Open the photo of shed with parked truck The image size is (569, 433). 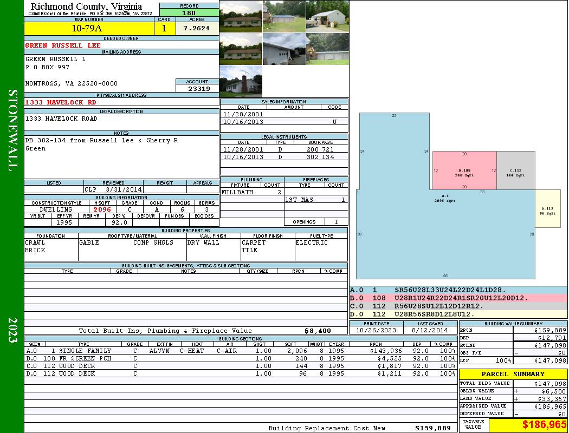pos(327,16)
